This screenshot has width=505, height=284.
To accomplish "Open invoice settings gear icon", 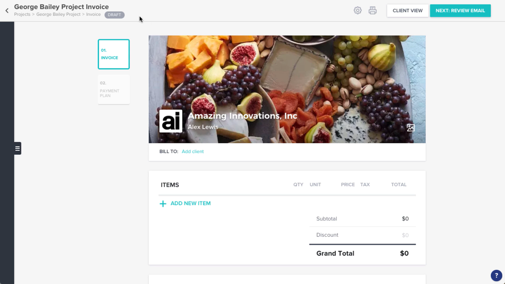I will click(x=357, y=11).
